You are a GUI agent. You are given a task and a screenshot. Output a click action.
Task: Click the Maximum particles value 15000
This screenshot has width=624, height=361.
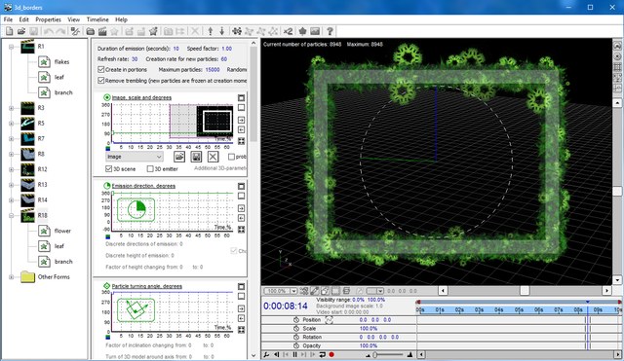tap(213, 69)
